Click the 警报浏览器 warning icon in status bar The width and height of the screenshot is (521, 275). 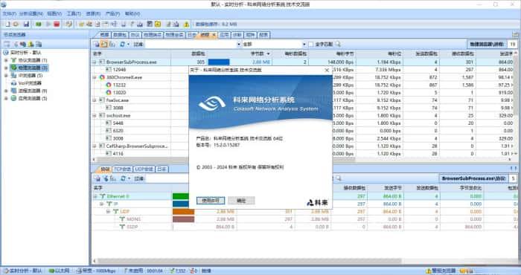pos(429,271)
